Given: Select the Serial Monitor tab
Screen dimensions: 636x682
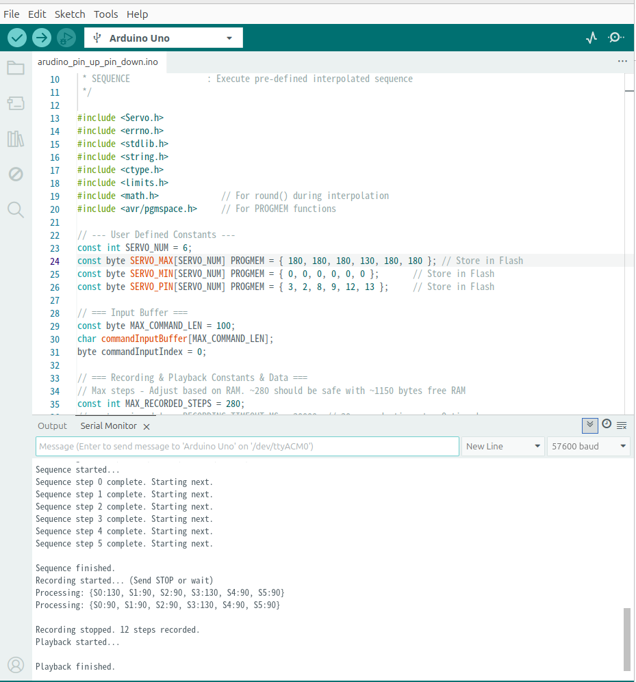Looking at the screenshot, I should tap(108, 425).
